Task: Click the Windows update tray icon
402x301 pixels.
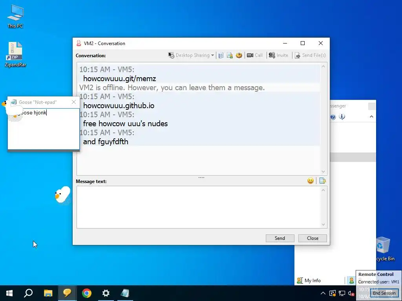Action: (x=332, y=293)
